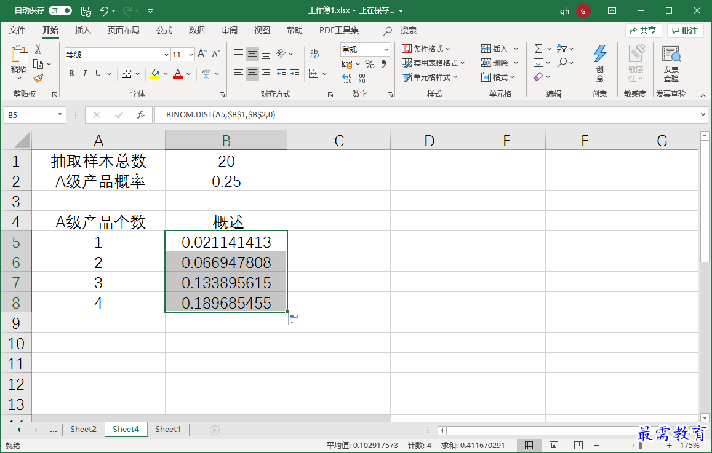Image resolution: width=712 pixels, height=453 pixels.
Task: Click the comma style icon
Action: click(x=384, y=64)
